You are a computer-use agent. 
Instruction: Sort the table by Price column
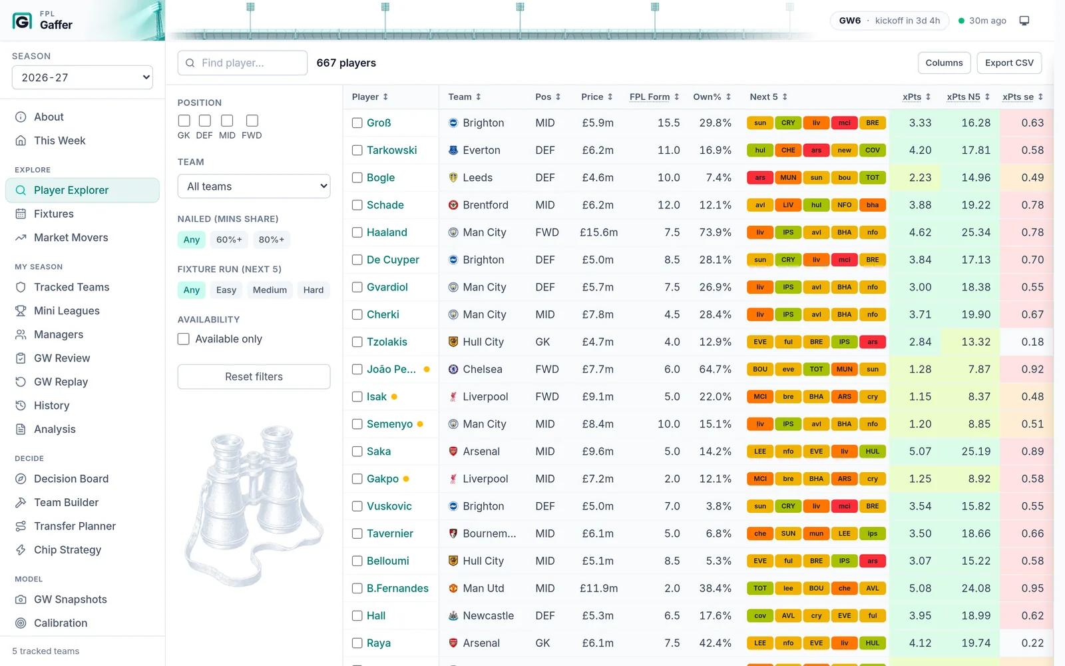pos(596,97)
